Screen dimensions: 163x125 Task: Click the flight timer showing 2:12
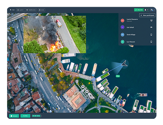point(41,10)
